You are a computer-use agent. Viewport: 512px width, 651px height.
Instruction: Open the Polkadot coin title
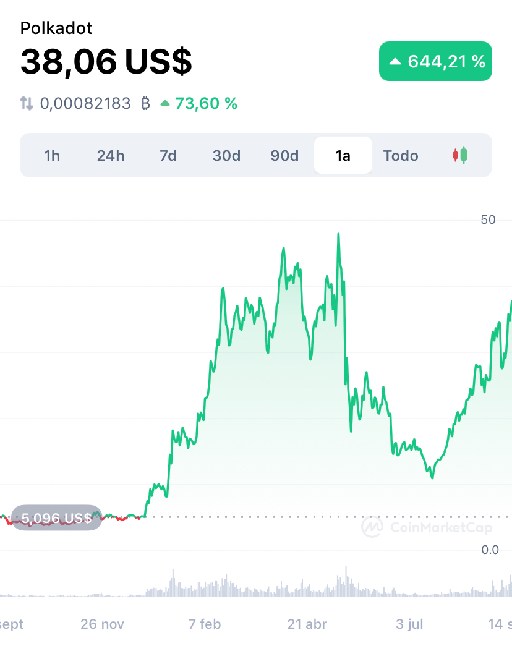56,28
